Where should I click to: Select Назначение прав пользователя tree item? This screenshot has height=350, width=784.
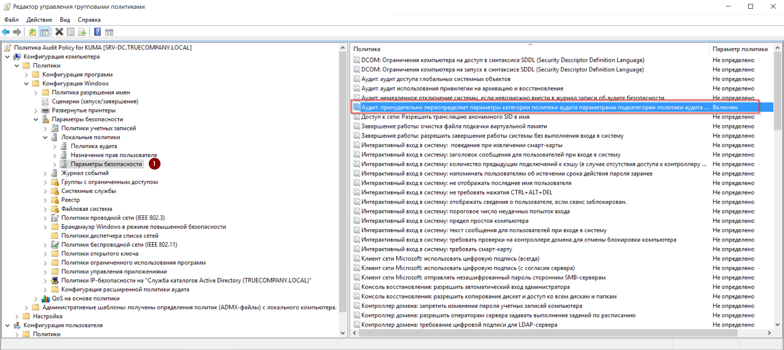(x=113, y=155)
